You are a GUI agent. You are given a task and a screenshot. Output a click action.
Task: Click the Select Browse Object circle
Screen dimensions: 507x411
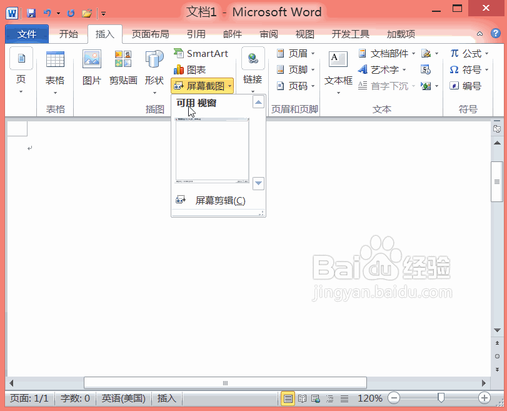coord(497,356)
